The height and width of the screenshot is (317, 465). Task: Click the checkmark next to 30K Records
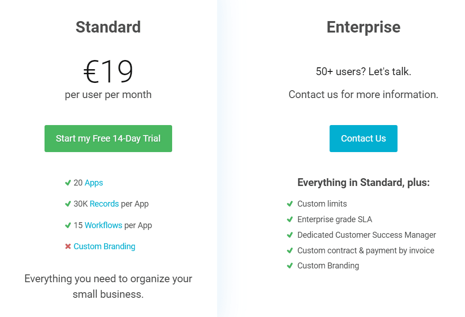click(68, 204)
